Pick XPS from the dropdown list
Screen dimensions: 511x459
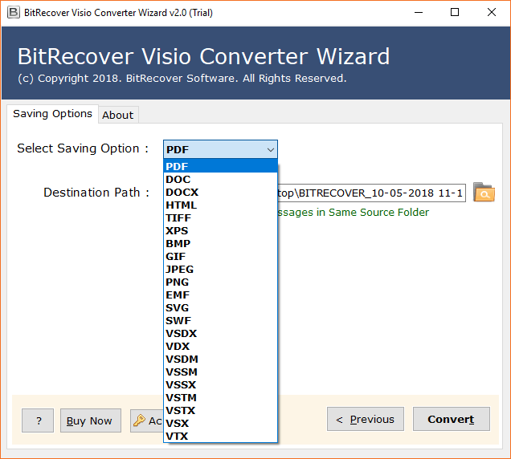click(220, 230)
